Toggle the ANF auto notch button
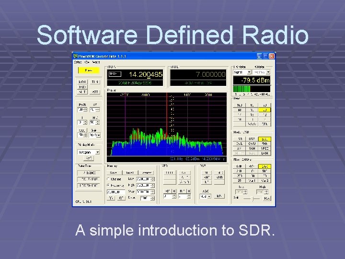Screen dimensions: 345x259 pos(207,177)
